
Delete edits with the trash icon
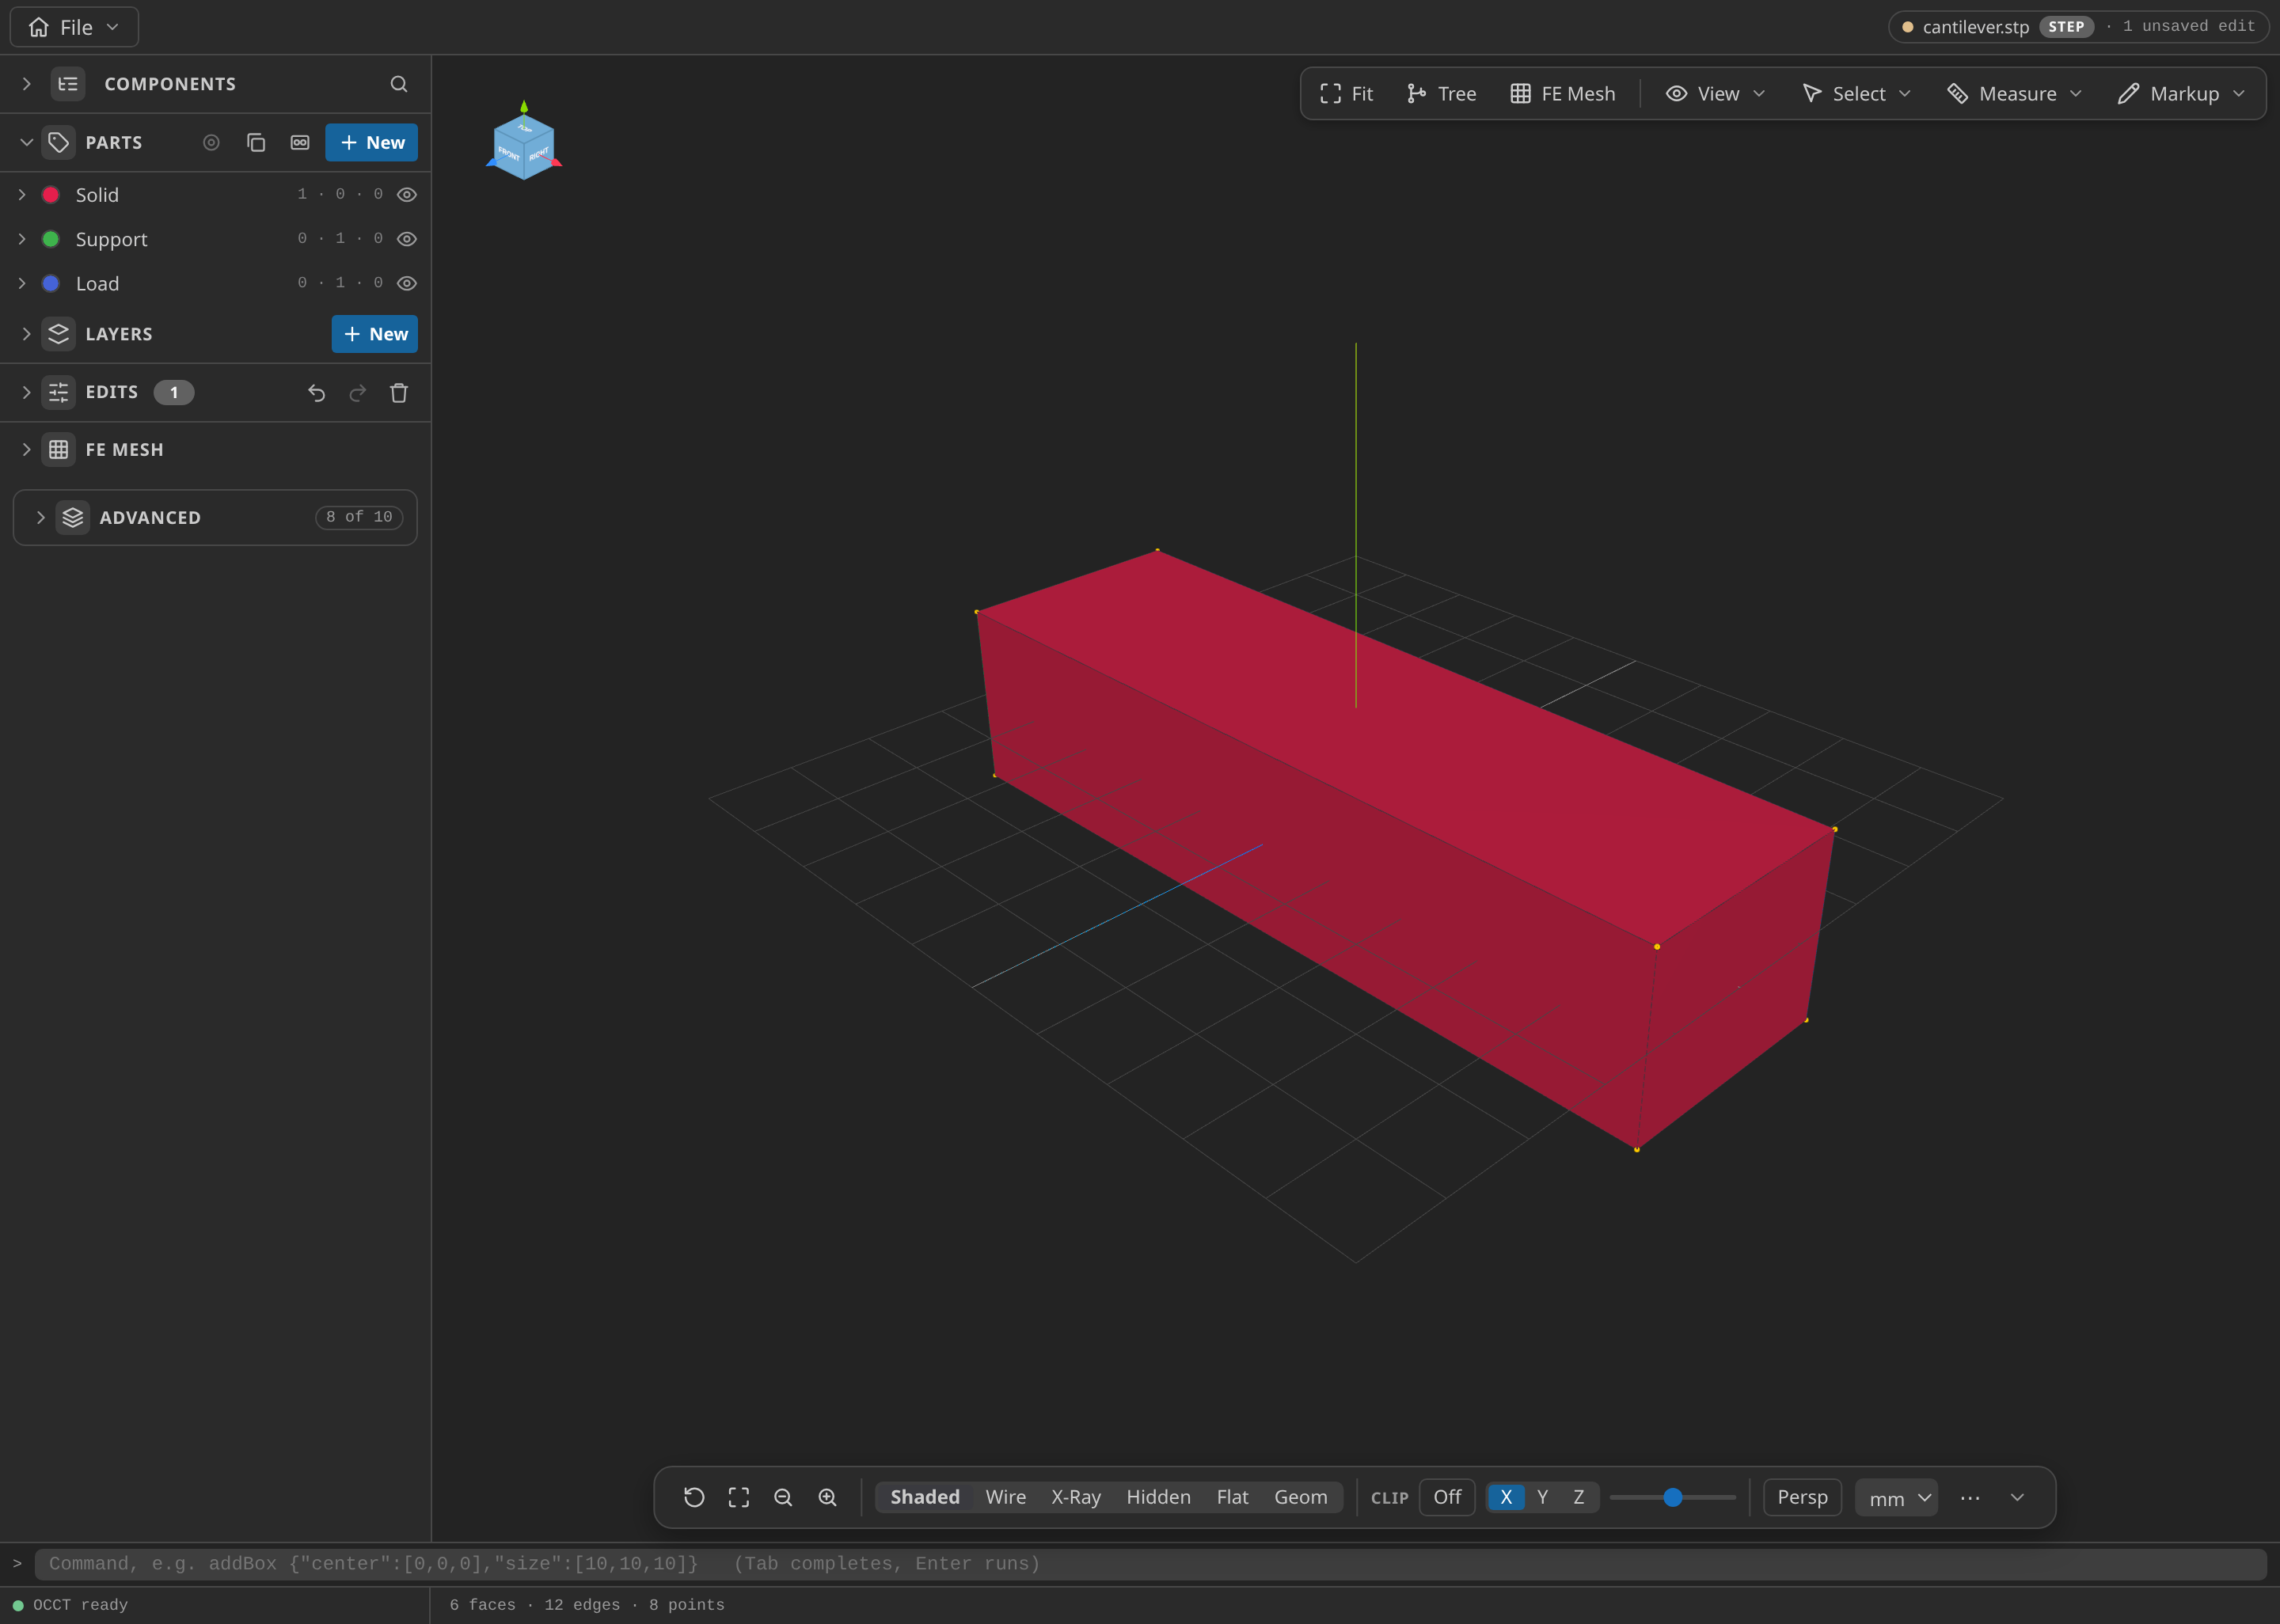click(399, 393)
